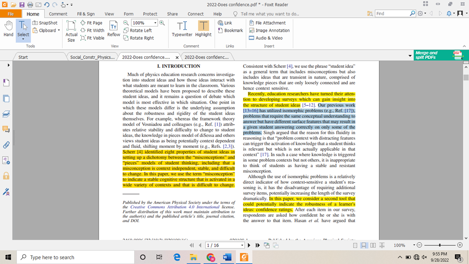Click the Windows Start button
469x264 pixels.
pos(8,257)
